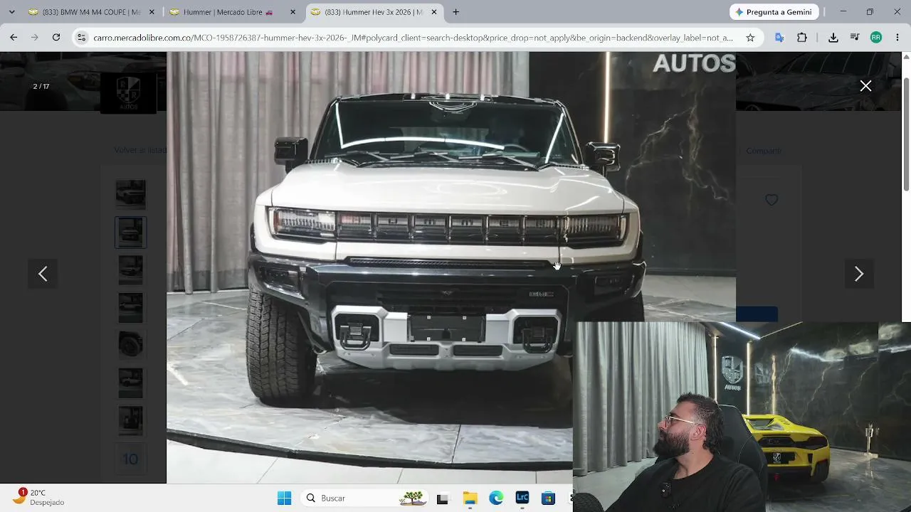This screenshot has width=911, height=512.
Task: Open Google Translate for this page
Action: [779, 38]
